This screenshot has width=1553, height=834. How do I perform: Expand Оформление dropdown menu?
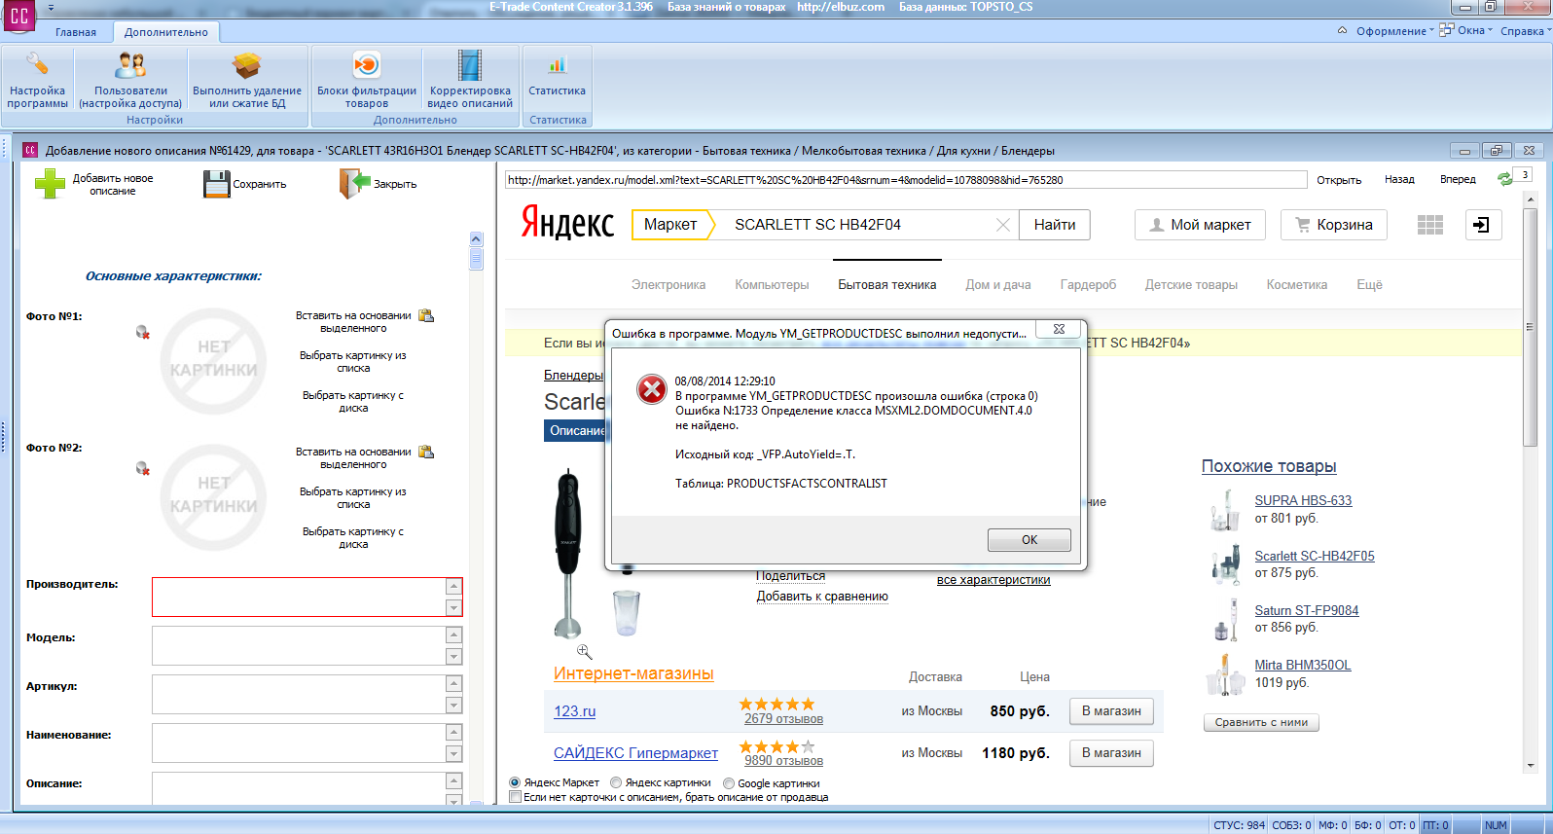coord(1395,31)
